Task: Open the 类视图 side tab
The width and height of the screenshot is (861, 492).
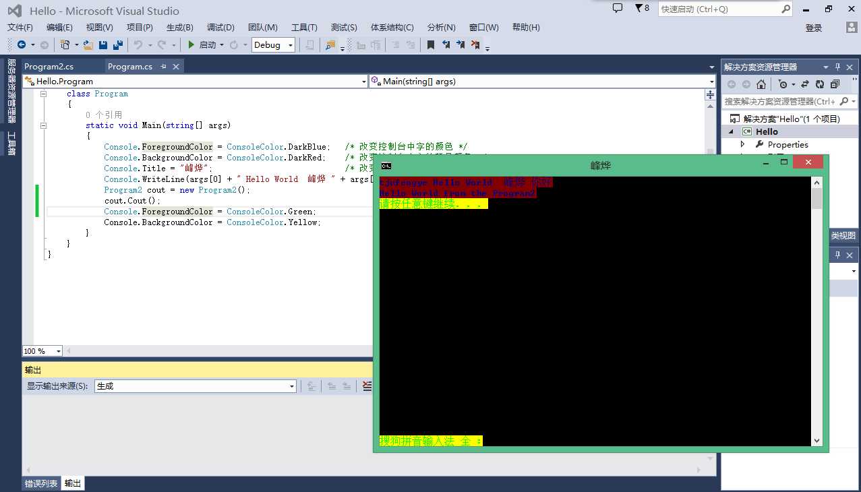Action: pos(843,236)
